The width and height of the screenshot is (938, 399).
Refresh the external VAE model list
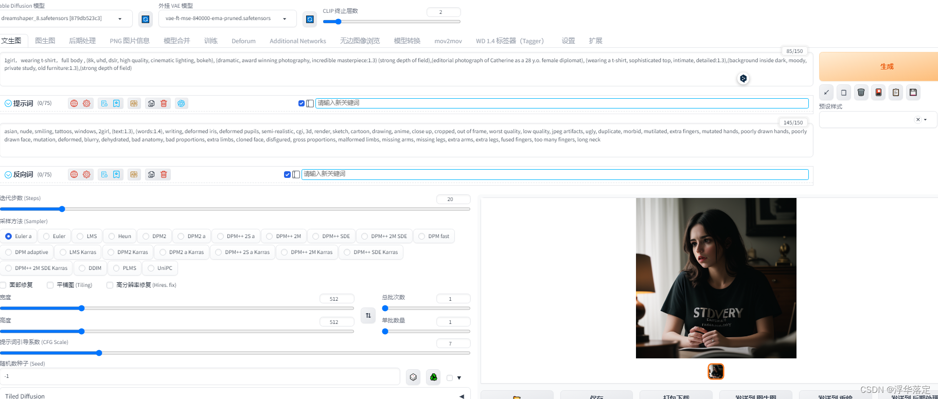coord(310,19)
